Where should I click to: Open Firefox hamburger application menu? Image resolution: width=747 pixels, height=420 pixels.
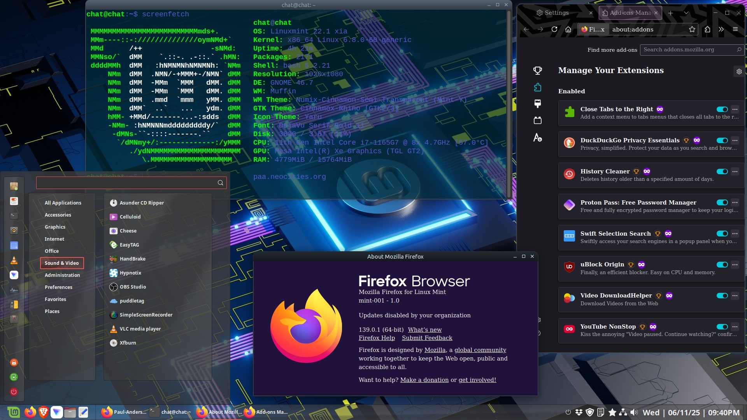point(735,29)
